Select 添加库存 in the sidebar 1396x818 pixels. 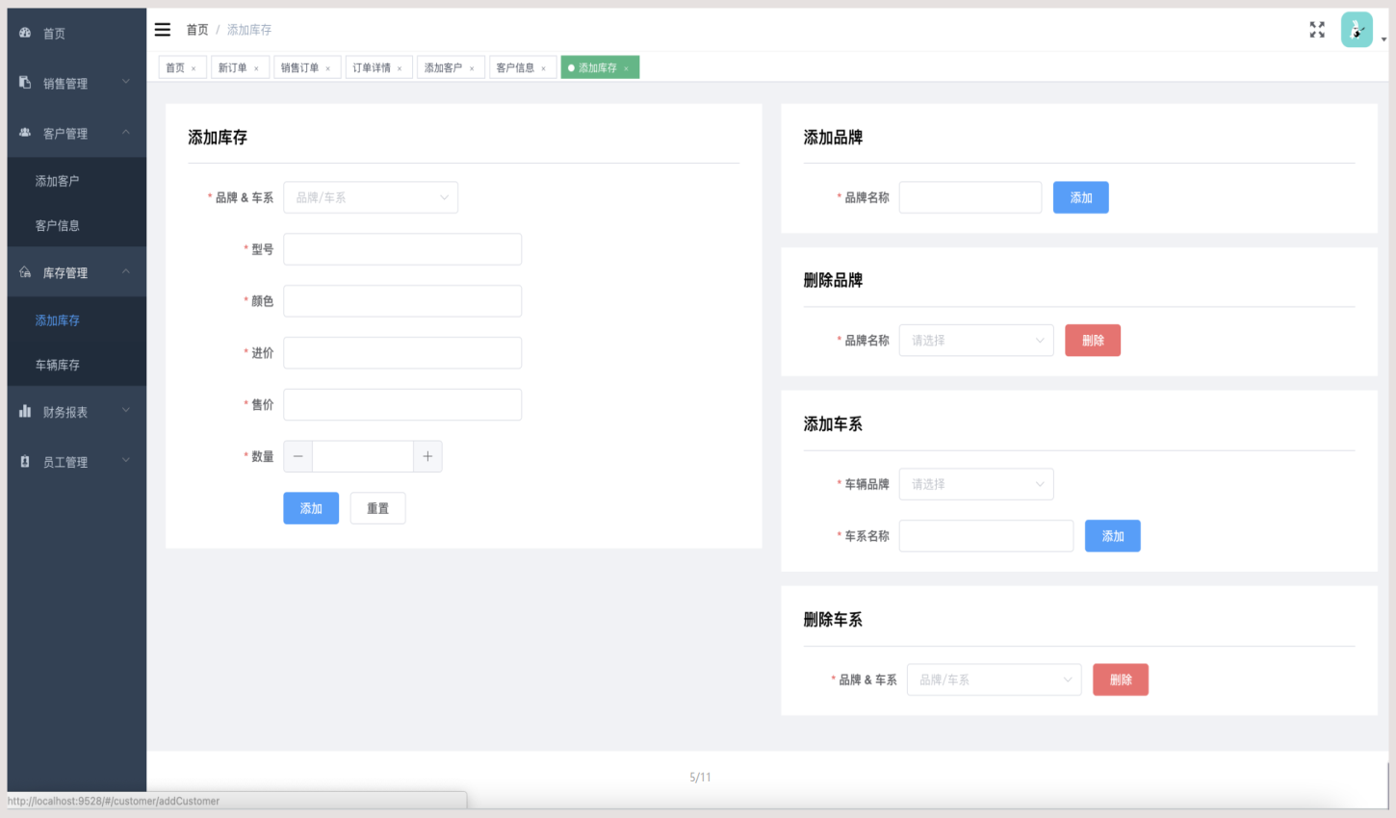coord(77,320)
